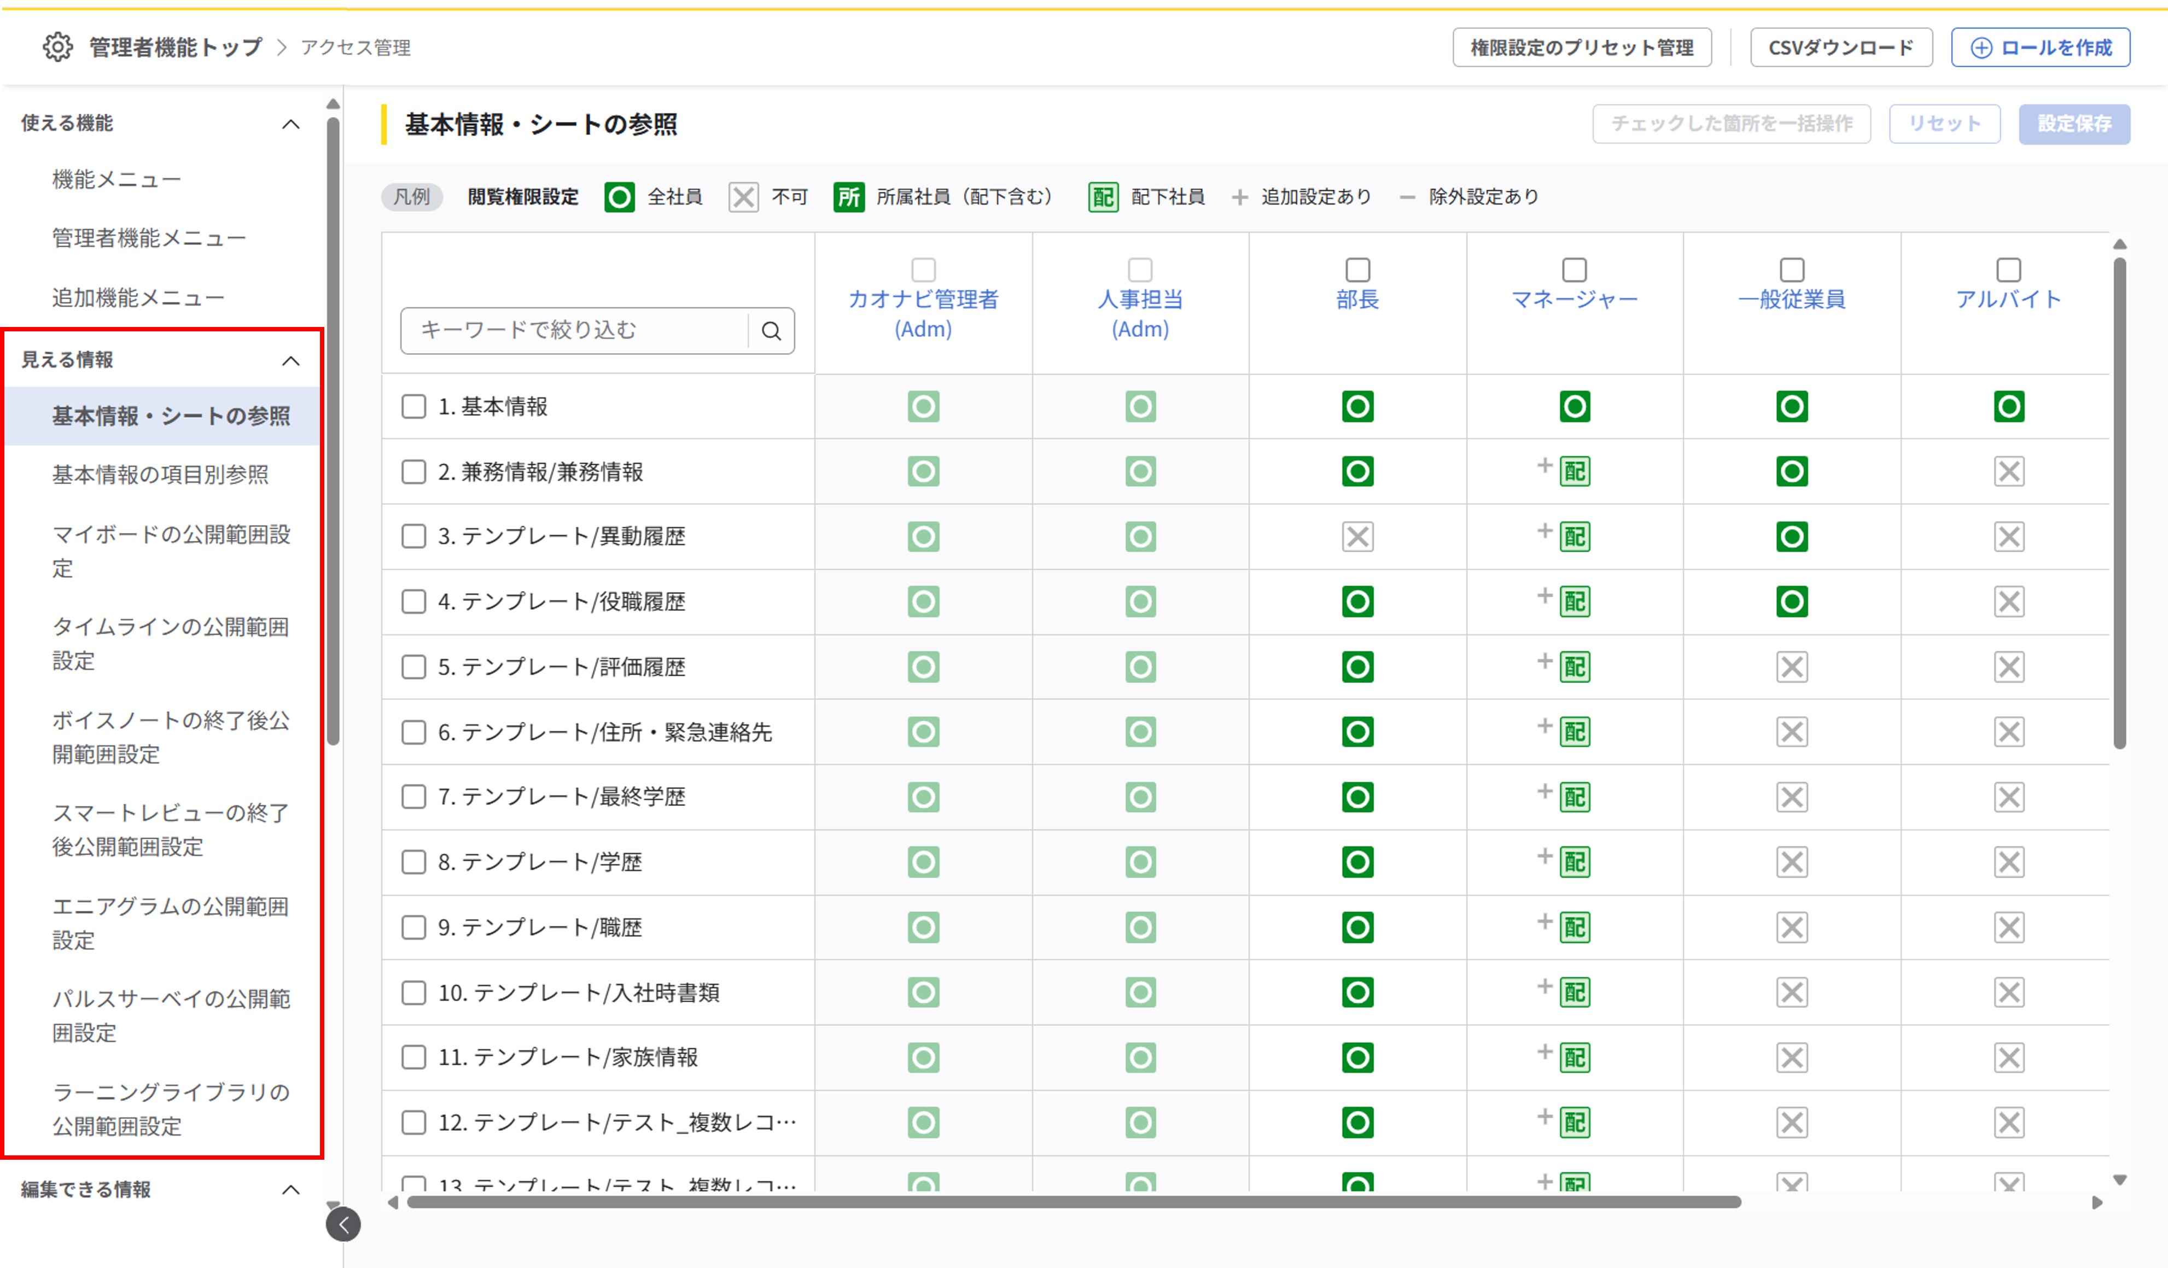
Task: Open 管理者機能メニュー in sidebar
Action: point(149,238)
